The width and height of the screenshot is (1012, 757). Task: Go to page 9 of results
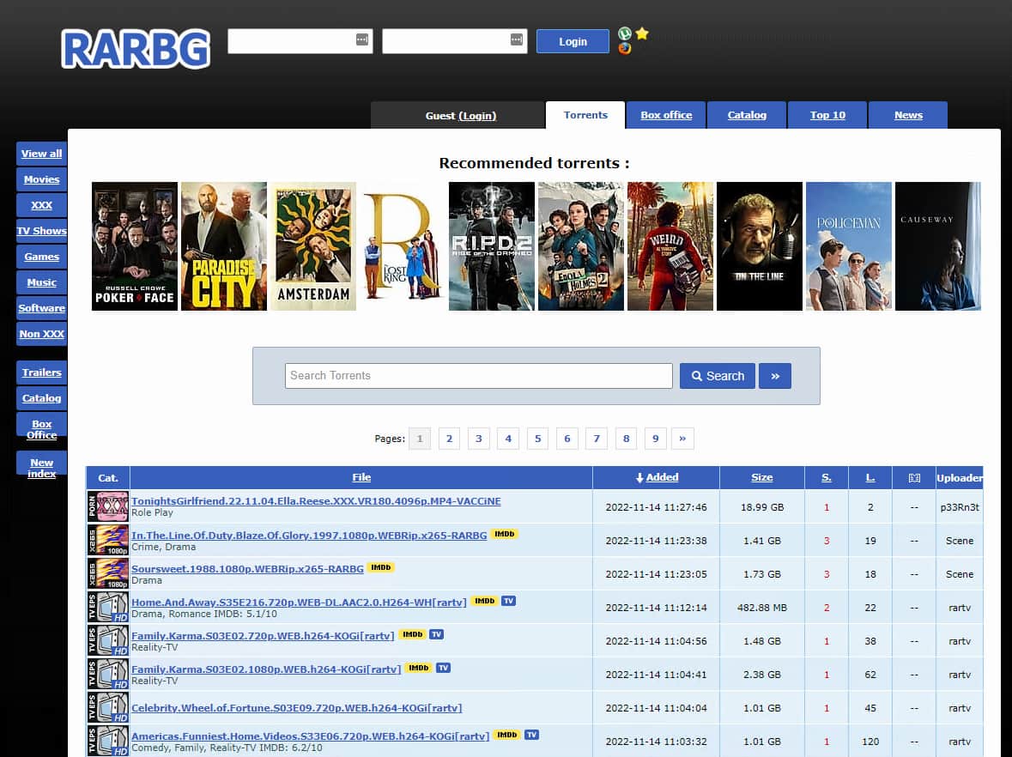click(x=655, y=439)
